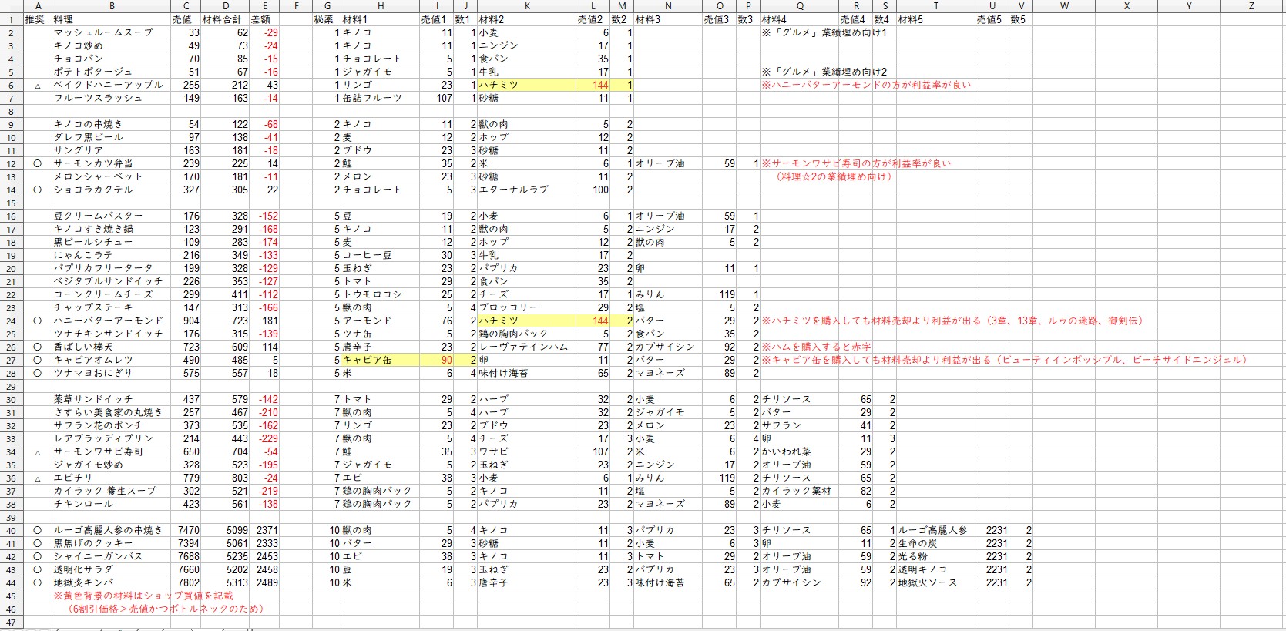Image resolution: width=1286 pixels, height=631 pixels.
Task: Select the 材料合計 header cell
Action: (225, 19)
